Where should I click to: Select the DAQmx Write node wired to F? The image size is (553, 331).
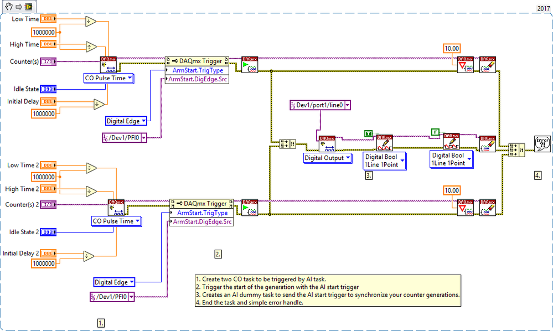tap(452, 141)
